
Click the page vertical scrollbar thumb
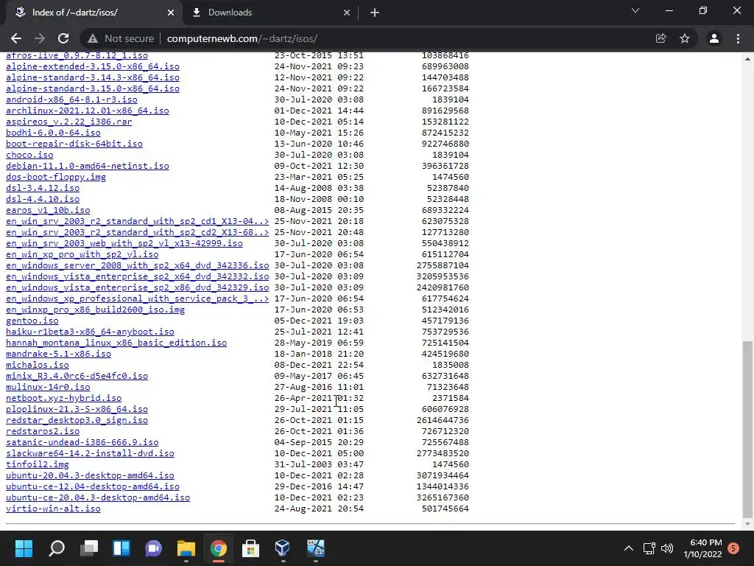coord(747,428)
